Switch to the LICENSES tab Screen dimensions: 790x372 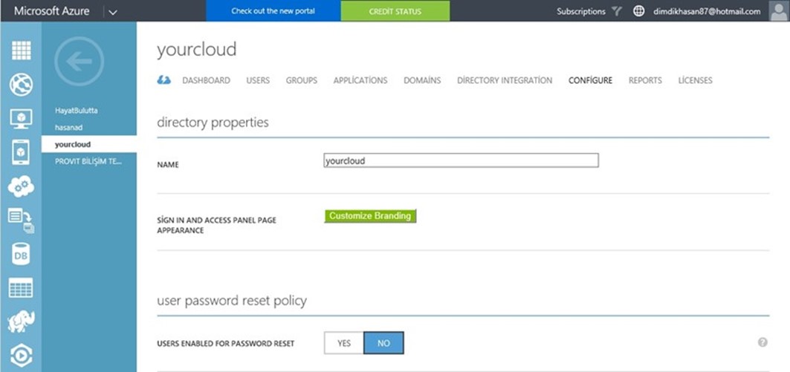tap(695, 80)
